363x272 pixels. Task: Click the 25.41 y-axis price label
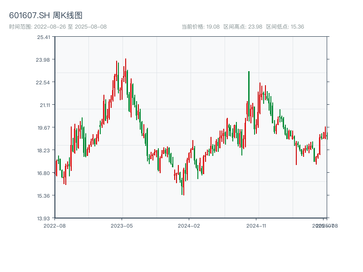click(x=44, y=37)
